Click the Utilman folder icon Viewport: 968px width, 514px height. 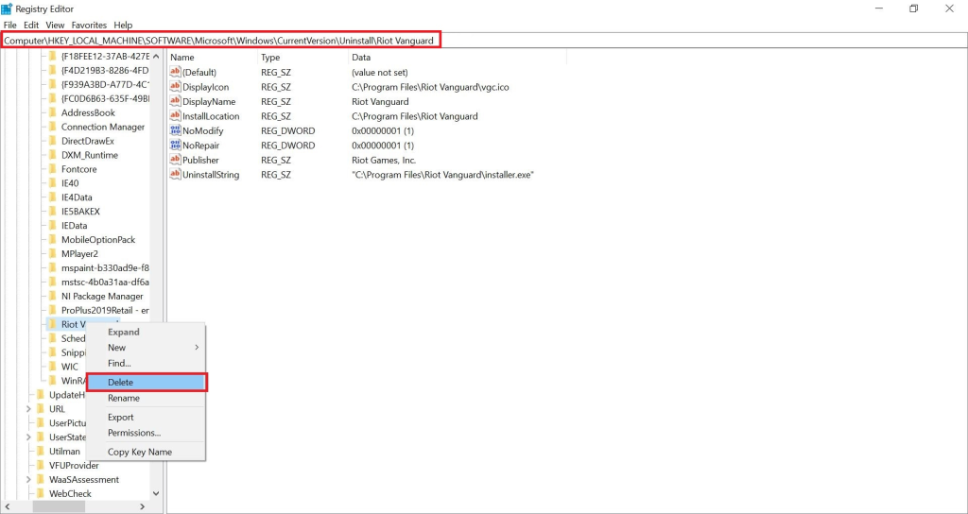(40, 451)
